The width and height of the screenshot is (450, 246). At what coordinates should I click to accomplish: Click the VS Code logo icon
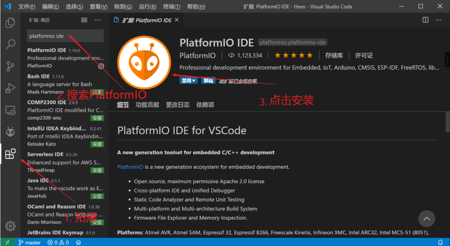8,6
